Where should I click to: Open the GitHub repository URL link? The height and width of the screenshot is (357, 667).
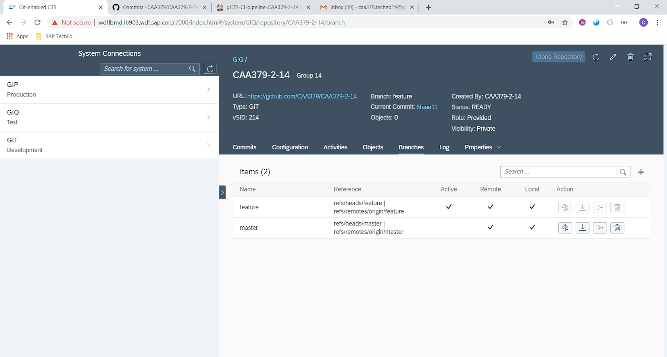click(x=302, y=96)
